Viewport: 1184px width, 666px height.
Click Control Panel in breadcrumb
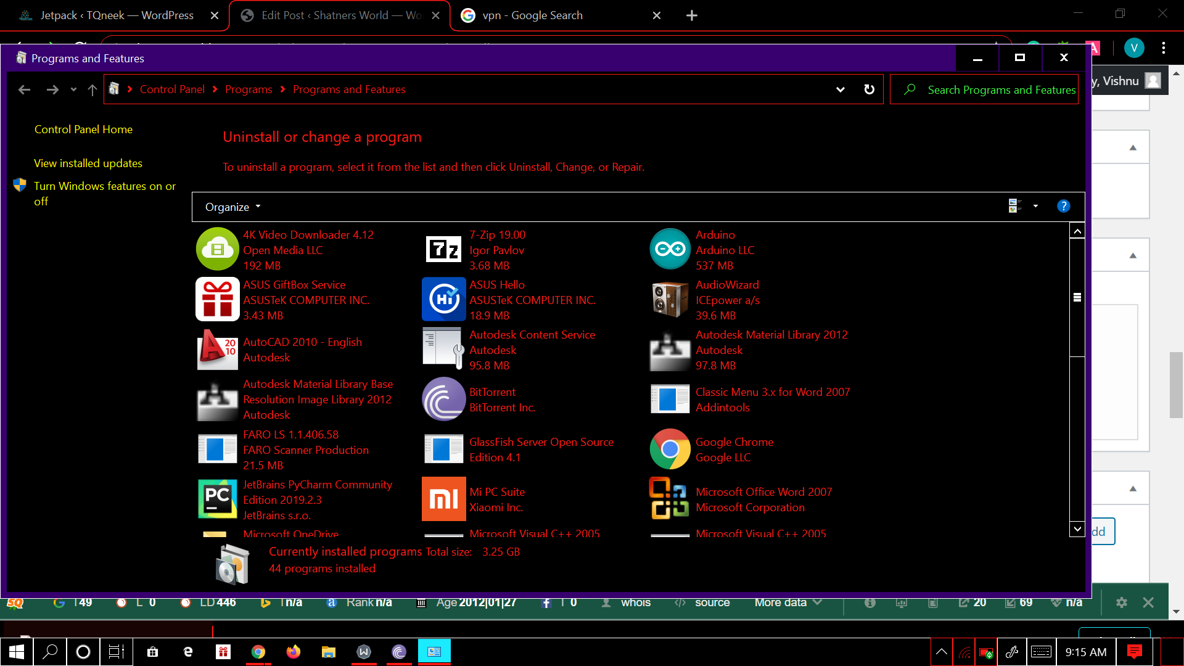tap(172, 89)
